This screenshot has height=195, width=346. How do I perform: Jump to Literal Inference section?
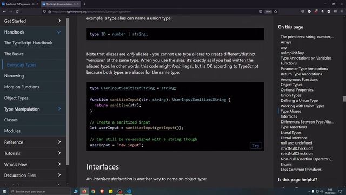(x=294, y=138)
